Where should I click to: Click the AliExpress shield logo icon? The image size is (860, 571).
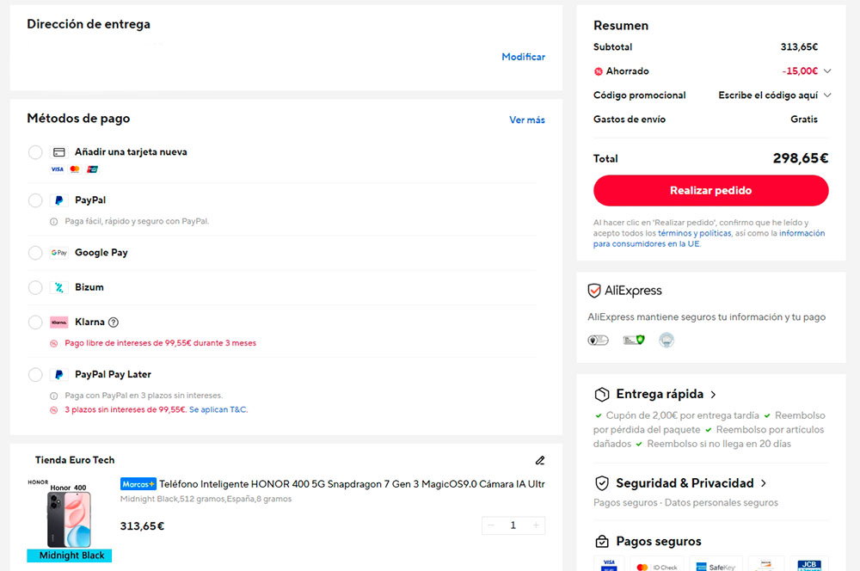click(594, 291)
